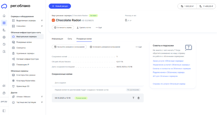The image size is (217, 115).
Task: Expand the Ещё menu beside Сделать копию
Action: tap(99, 27)
